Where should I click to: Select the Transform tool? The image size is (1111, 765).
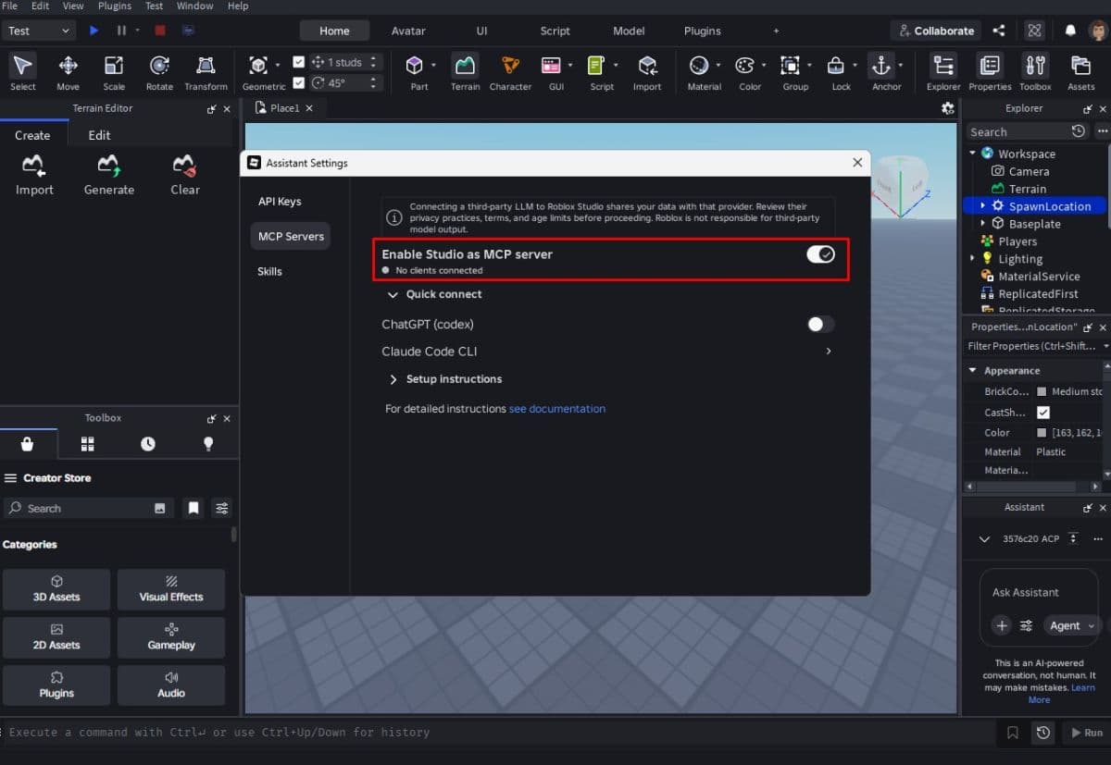206,72
